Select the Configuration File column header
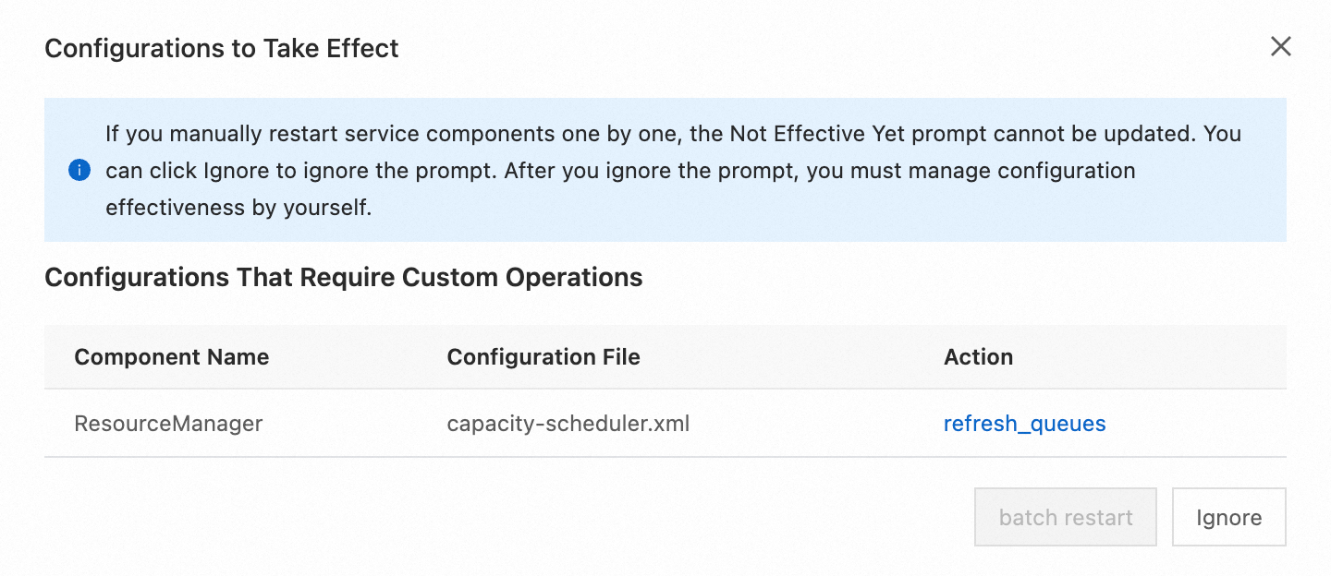The width and height of the screenshot is (1331, 576). (543, 357)
